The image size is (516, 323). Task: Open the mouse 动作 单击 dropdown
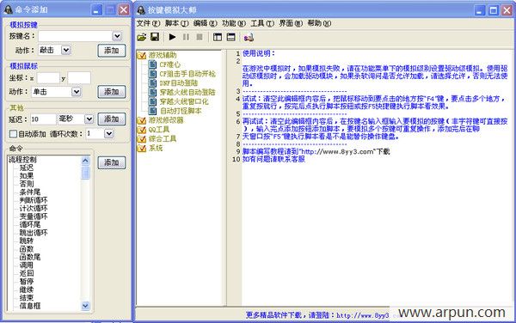click(77, 92)
